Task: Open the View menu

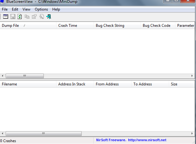Action: pyautogui.click(x=26, y=9)
